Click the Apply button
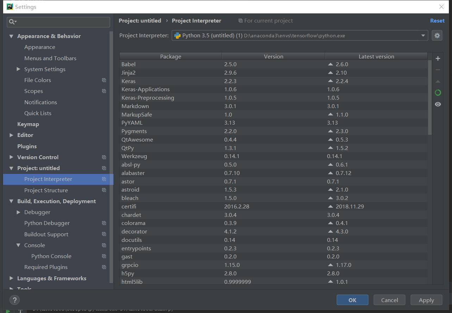Image resolution: width=452 pixels, height=313 pixels. tap(426, 300)
